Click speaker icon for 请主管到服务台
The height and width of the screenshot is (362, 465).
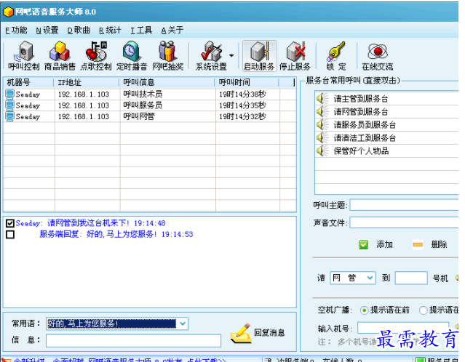pos(322,98)
